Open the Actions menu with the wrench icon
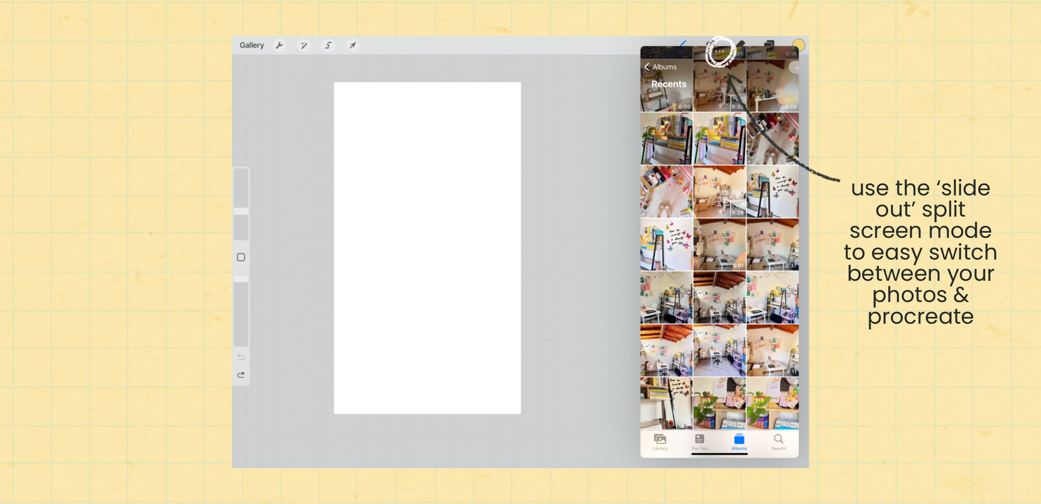 point(279,45)
